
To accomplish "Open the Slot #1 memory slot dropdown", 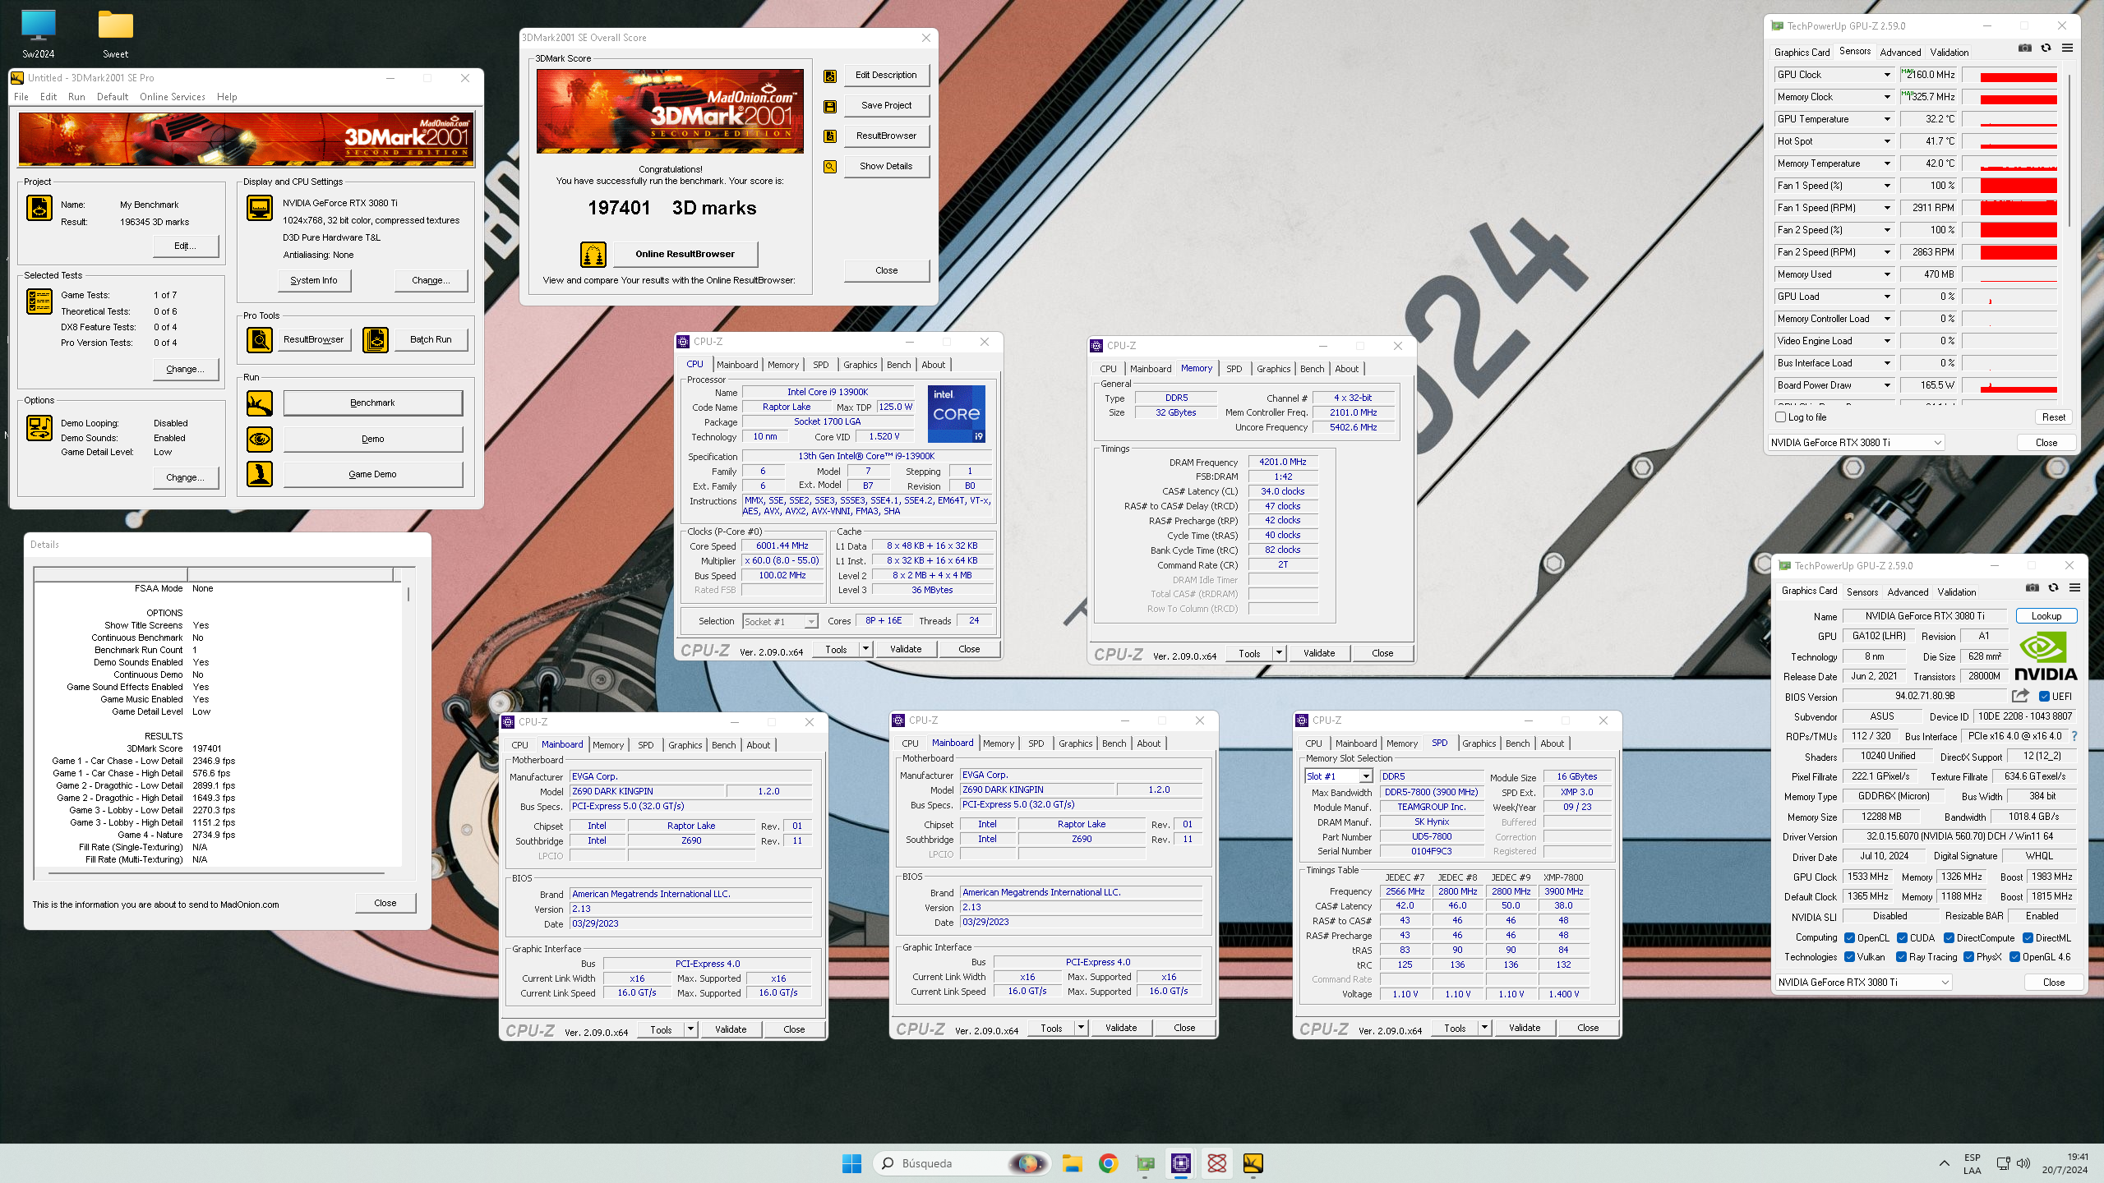I will 1339,776.
